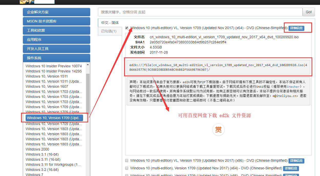
Task: Open 详细信息 for non-VL multi-edition x64
Action: tap(291, 168)
